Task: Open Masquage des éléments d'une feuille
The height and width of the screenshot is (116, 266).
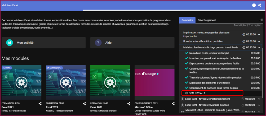Action: pos(210,83)
